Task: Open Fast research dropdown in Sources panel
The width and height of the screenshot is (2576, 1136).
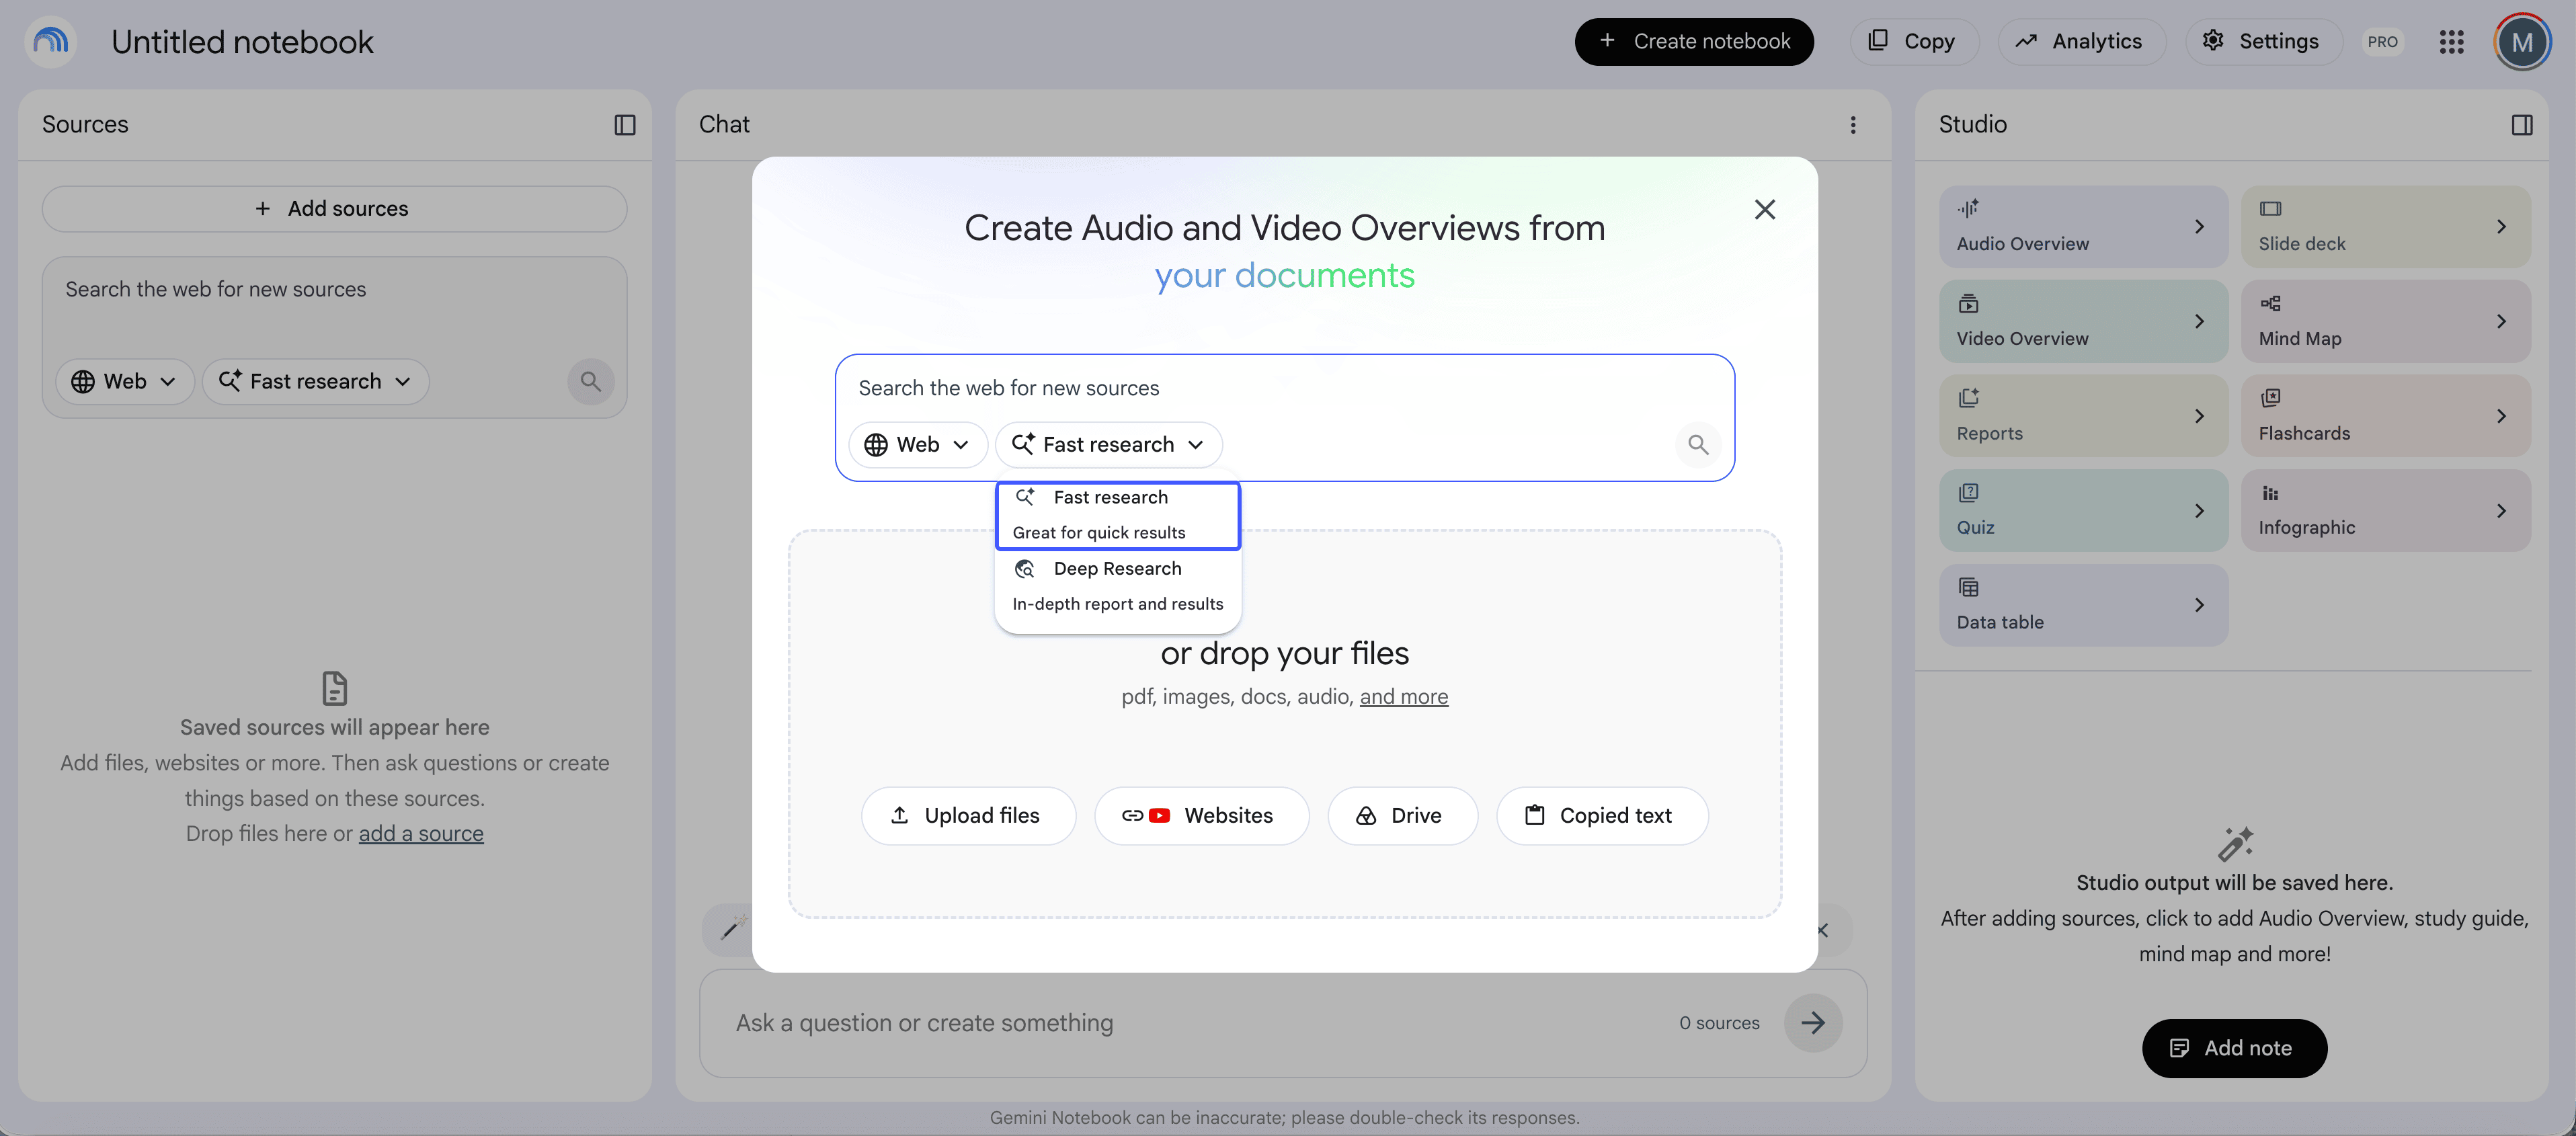Action: (x=315, y=381)
